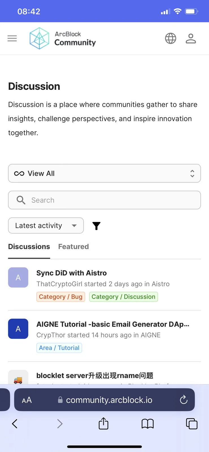Switch to the Discussions tab
This screenshot has height=452, width=209.
29,247
